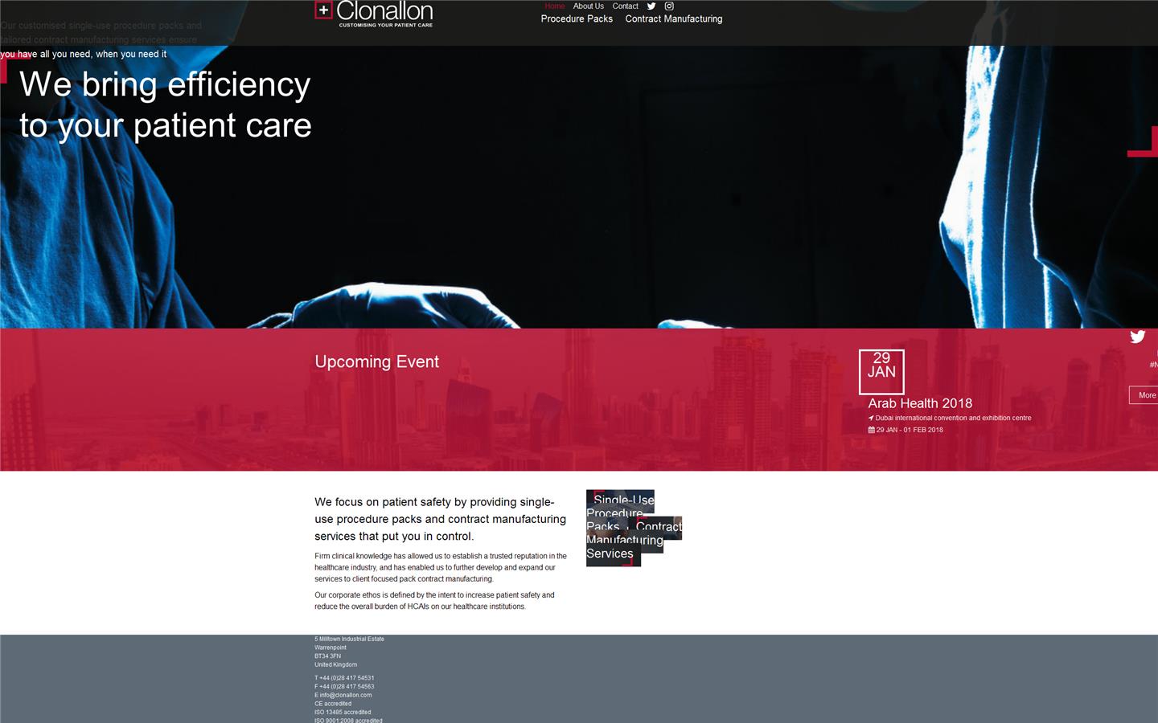Screen dimensions: 1158x723
Task: Click the fax number F +44 (0)28 417 54563
Action: click(x=344, y=687)
